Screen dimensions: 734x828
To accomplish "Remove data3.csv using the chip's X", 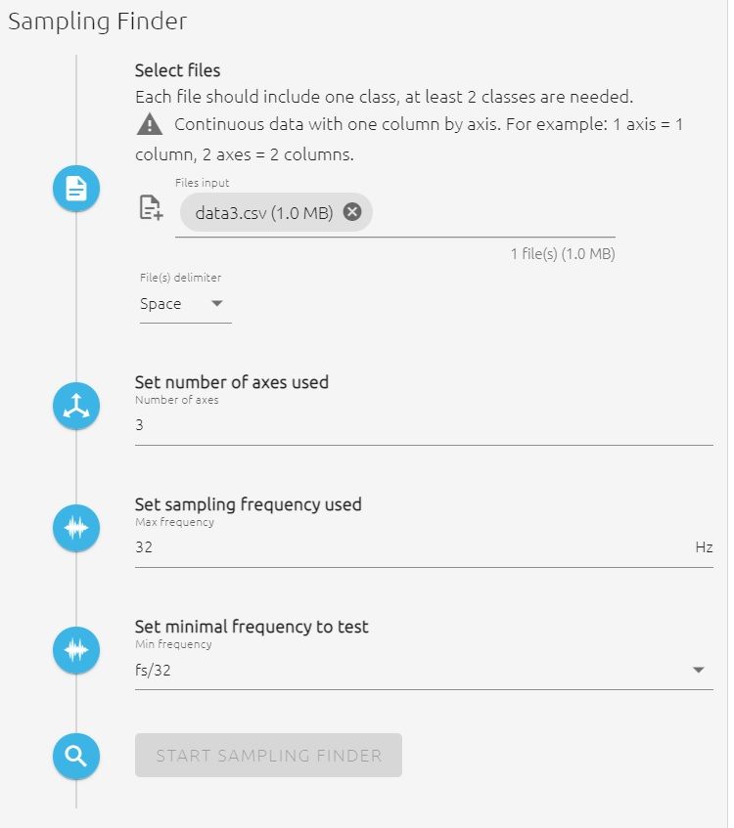I will pyautogui.click(x=352, y=212).
